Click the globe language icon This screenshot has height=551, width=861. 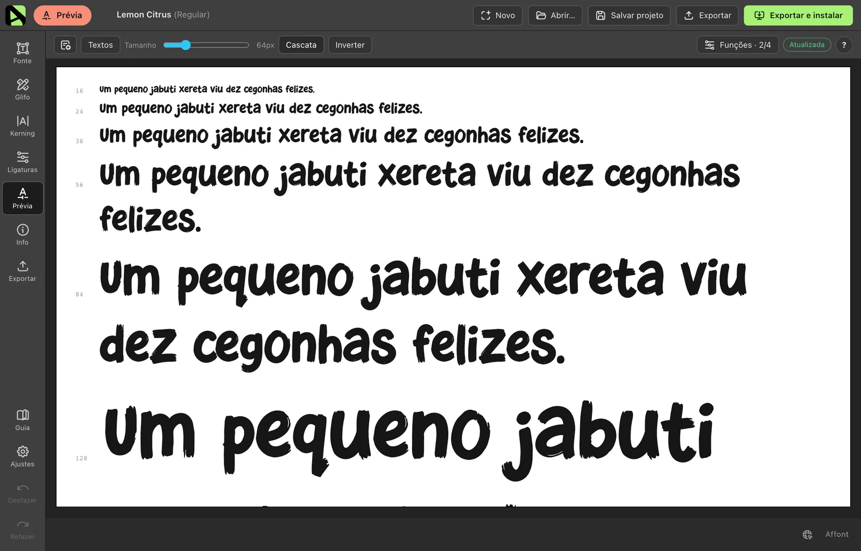tap(807, 534)
